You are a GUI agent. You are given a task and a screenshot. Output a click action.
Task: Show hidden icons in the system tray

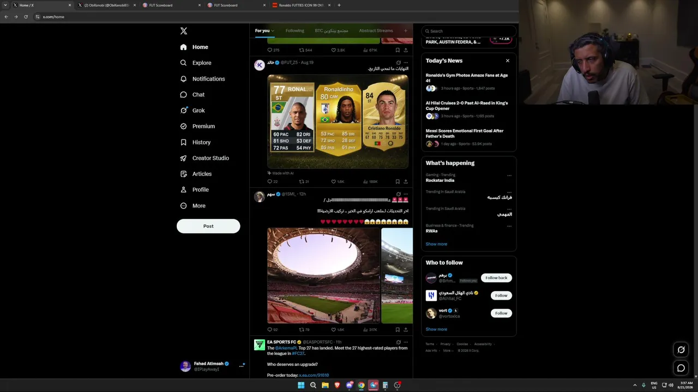point(635,385)
